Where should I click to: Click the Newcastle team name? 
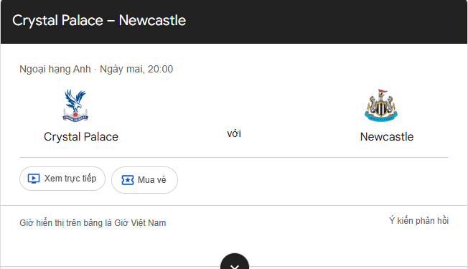coord(387,136)
